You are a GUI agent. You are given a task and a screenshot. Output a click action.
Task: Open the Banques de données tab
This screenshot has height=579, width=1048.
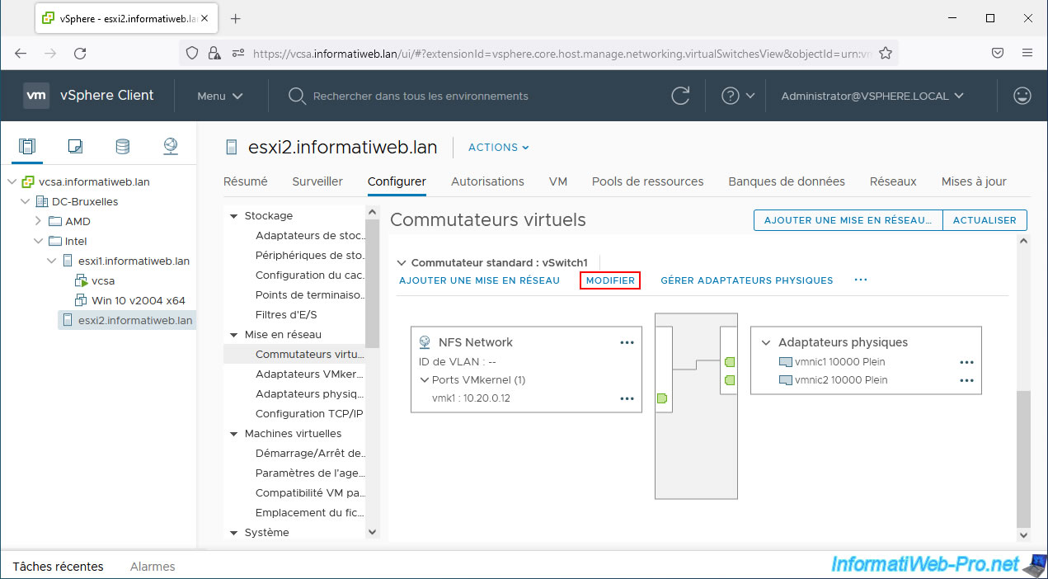pos(787,181)
